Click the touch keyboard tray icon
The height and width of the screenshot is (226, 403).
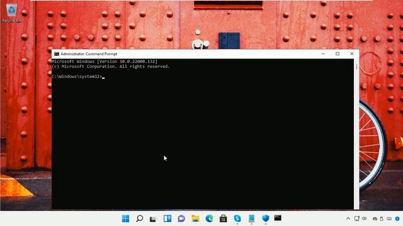[x=389, y=219]
